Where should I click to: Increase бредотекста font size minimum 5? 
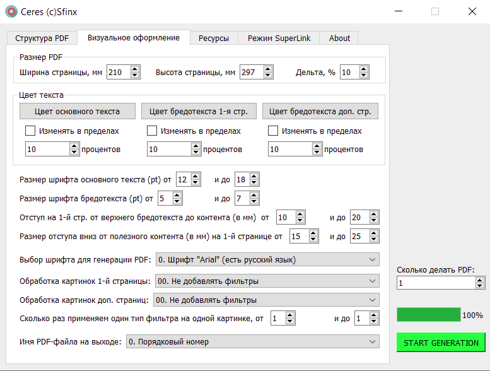[177, 196]
